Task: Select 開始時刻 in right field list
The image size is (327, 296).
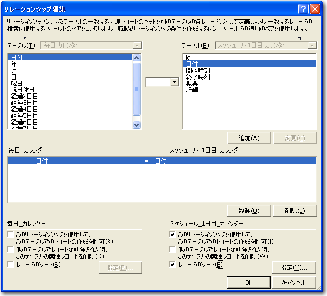Action: (198, 70)
